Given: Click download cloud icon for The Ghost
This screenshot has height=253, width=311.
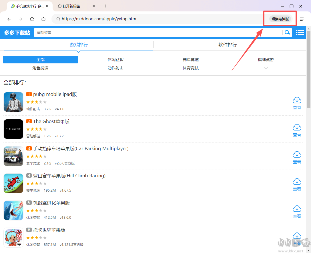Looking at the screenshot, I should (297, 127).
